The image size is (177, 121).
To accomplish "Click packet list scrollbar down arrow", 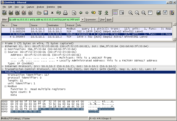I will tap(174, 39).
